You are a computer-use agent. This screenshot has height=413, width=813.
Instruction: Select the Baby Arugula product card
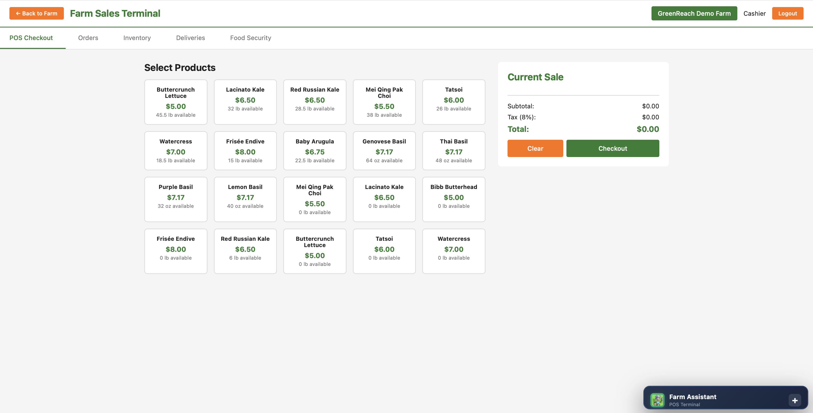click(x=315, y=150)
